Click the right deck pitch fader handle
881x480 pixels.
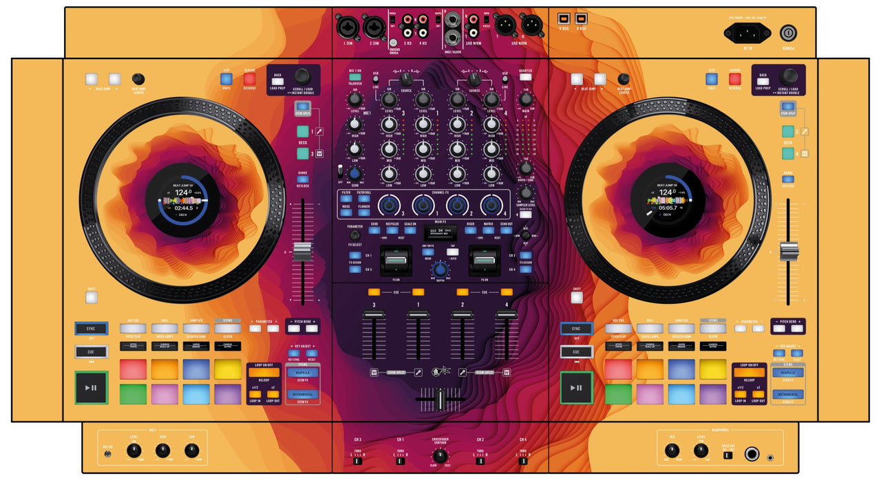point(788,252)
